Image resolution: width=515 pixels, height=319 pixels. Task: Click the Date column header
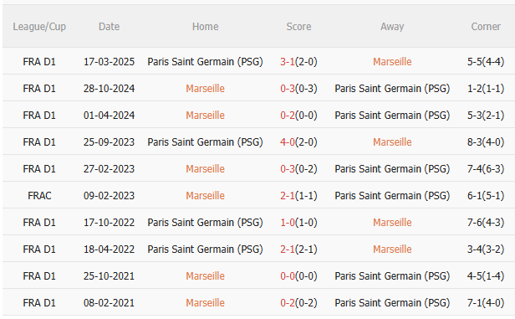[109, 27]
